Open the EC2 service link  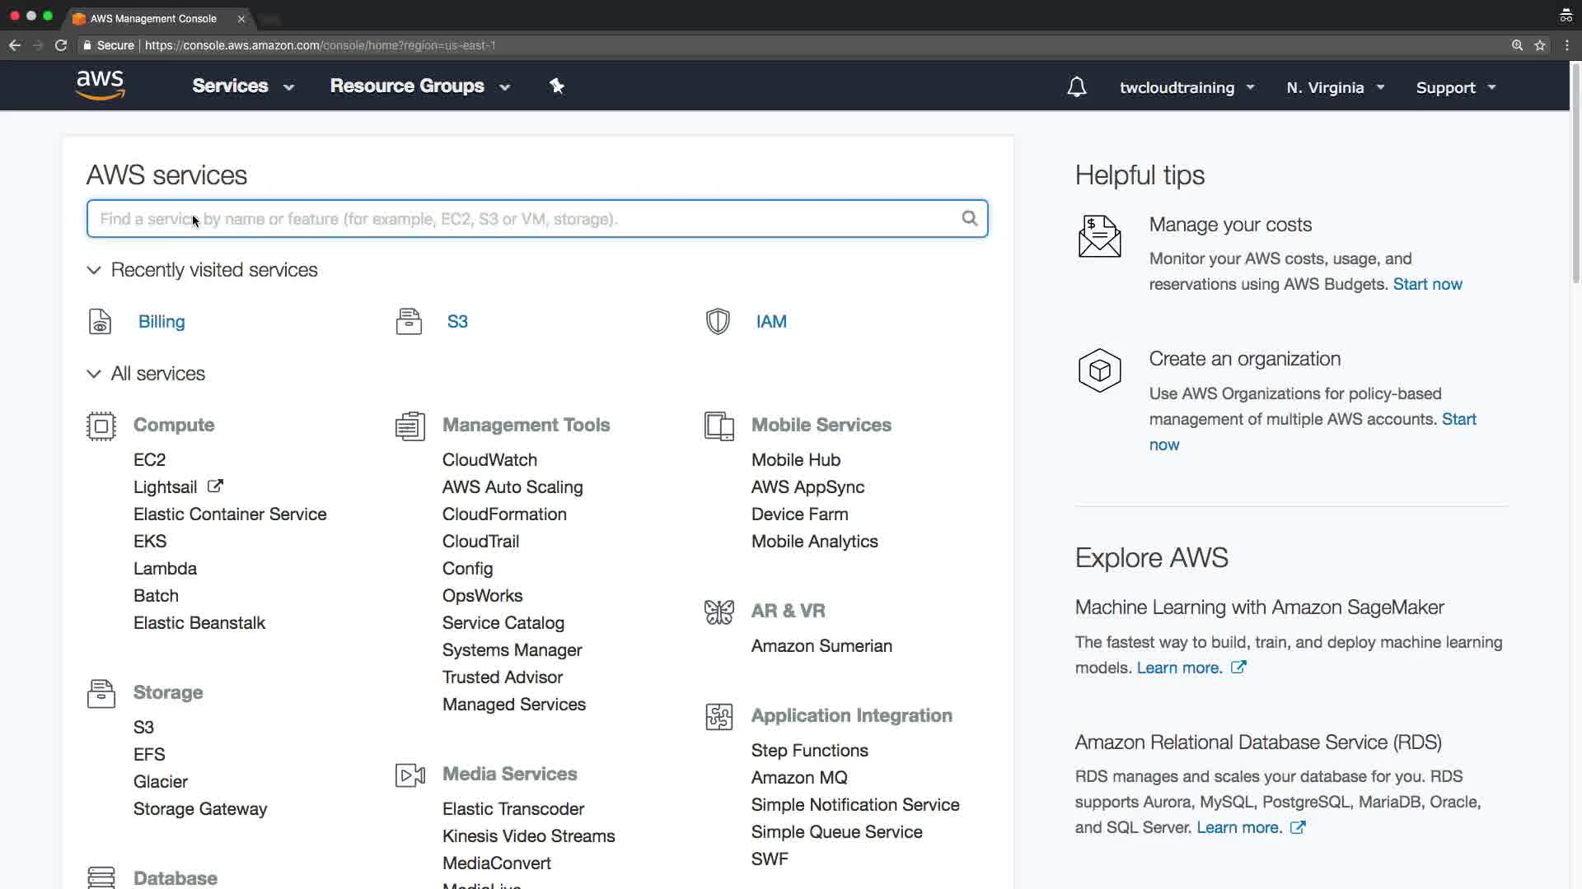point(149,459)
